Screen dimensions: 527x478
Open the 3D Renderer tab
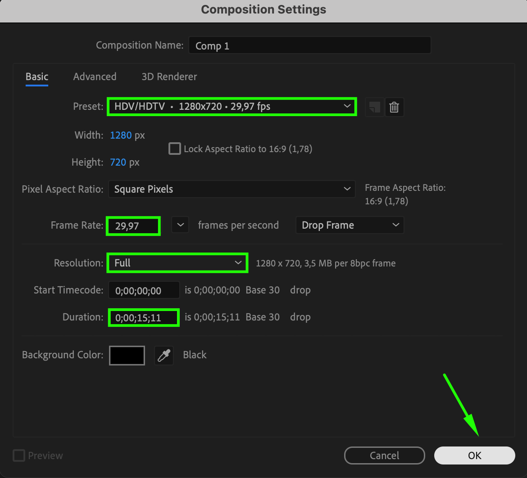pos(169,77)
